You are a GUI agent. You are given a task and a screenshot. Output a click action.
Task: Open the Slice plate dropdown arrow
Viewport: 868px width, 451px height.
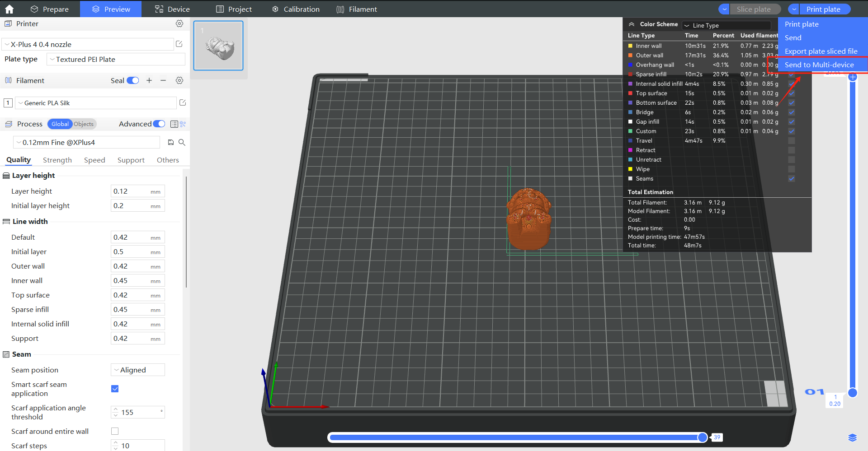pyautogui.click(x=724, y=9)
